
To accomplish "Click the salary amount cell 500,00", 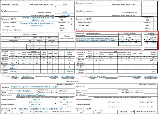I will (x=153, y=42).
